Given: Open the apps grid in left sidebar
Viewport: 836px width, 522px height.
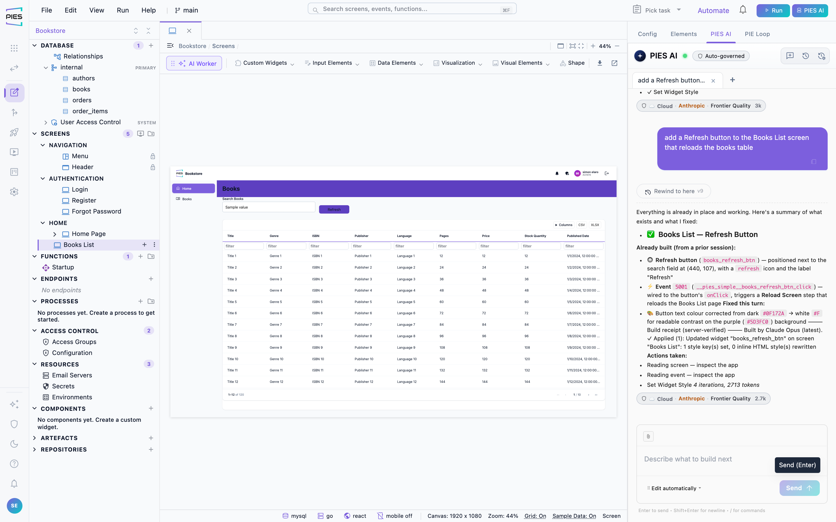Looking at the screenshot, I should (x=14, y=48).
